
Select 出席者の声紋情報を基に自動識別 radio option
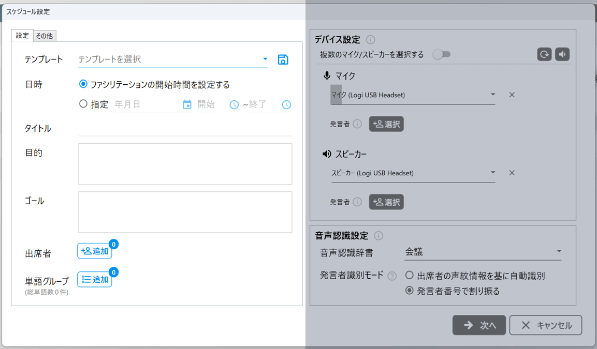[410, 276]
